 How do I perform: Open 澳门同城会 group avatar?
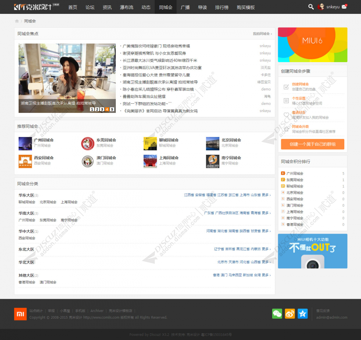(x=88, y=161)
